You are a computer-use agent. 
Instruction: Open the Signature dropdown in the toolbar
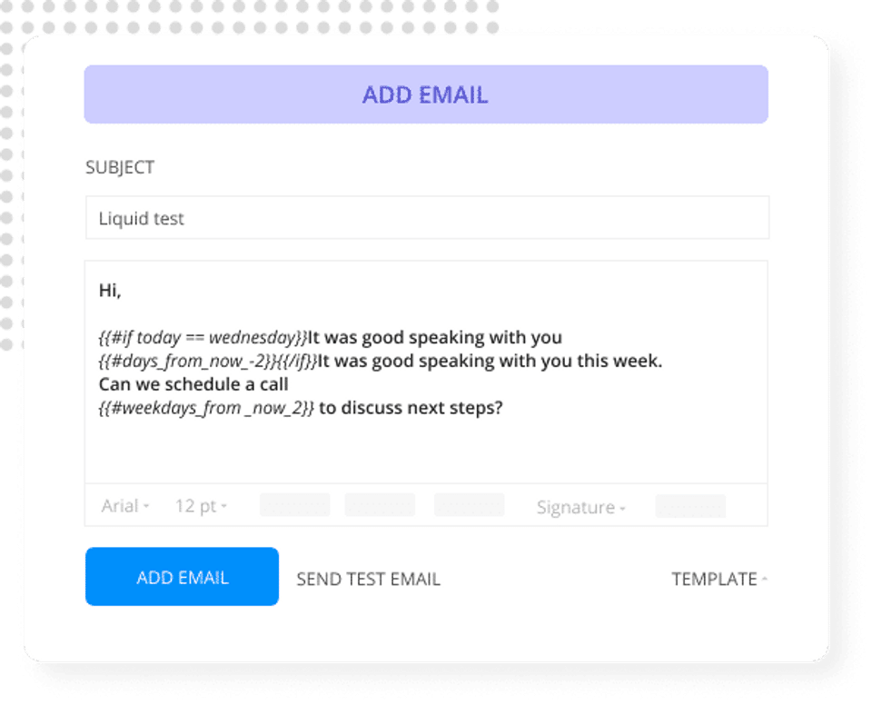point(580,507)
